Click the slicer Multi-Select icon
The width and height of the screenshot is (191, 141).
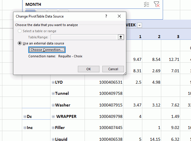[x=147, y=4]
